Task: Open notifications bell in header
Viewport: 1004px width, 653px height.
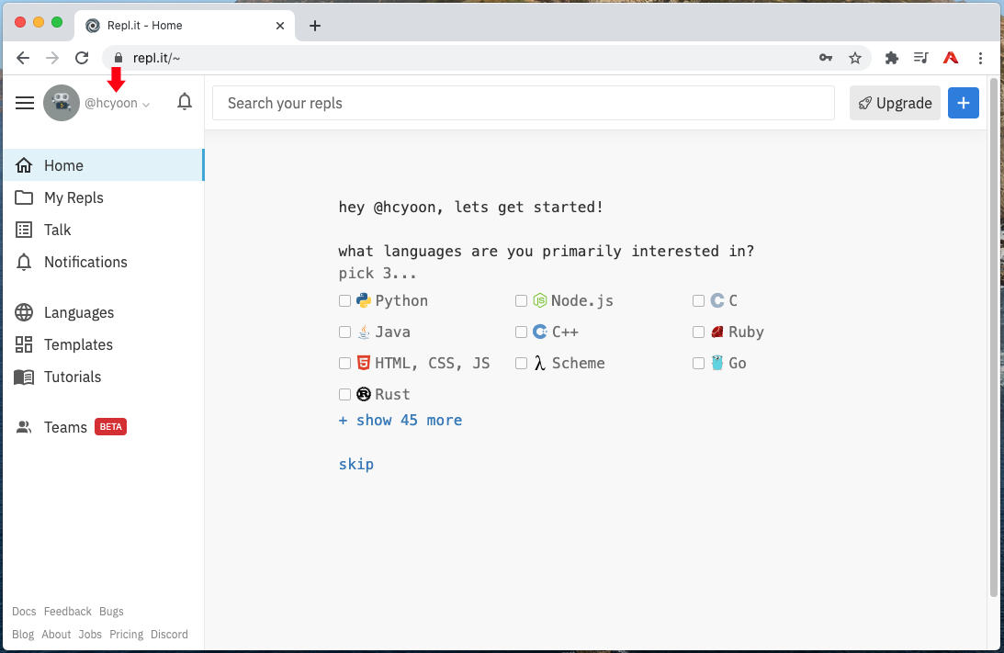Action: 185,102
